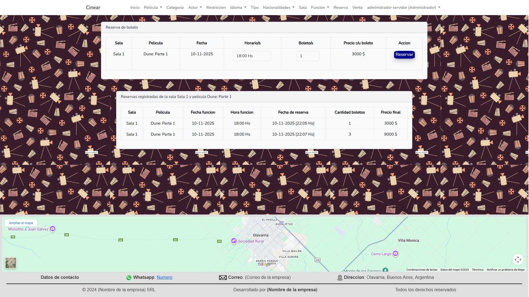Click the Cinear brand logo
Viewport: 529px width, 297px height.
(93, 7)
